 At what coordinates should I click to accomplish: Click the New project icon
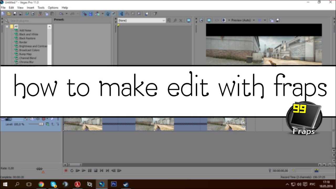point(3,14)
